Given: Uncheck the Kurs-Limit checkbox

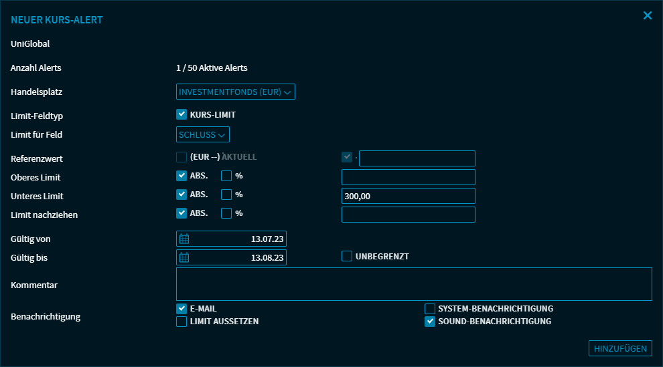Looking at the screenshot, I should point(181,114).
